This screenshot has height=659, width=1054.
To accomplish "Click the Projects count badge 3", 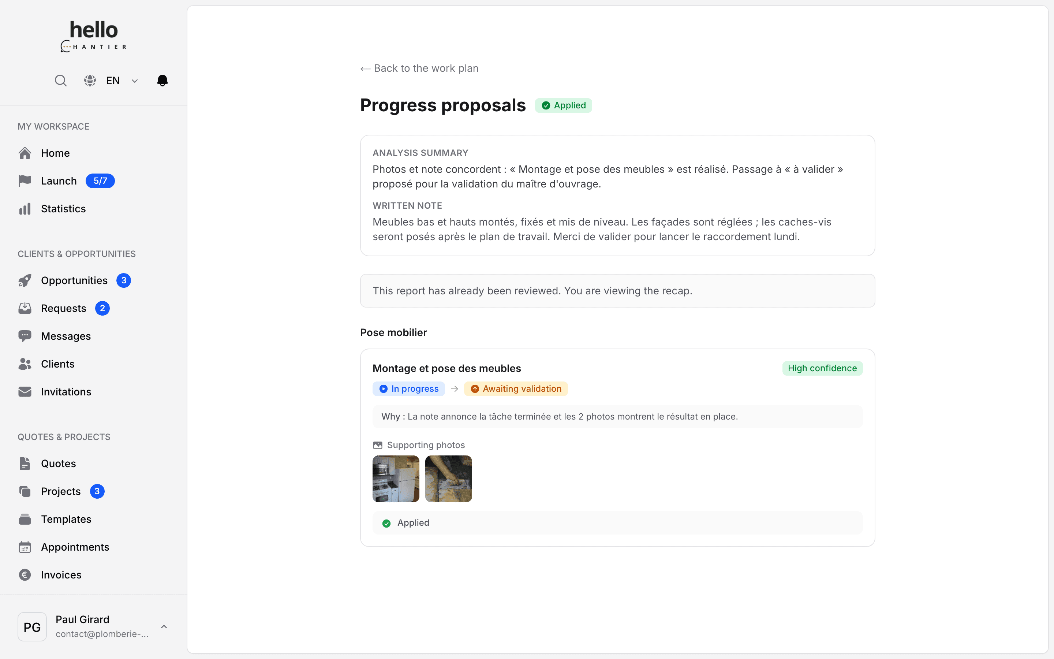I will click(97, 491).
